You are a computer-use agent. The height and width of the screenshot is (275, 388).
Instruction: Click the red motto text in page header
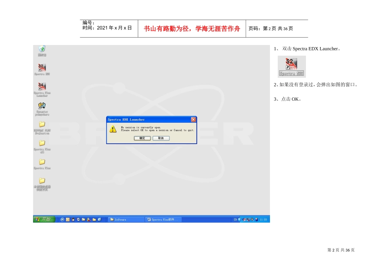[192, 29]
